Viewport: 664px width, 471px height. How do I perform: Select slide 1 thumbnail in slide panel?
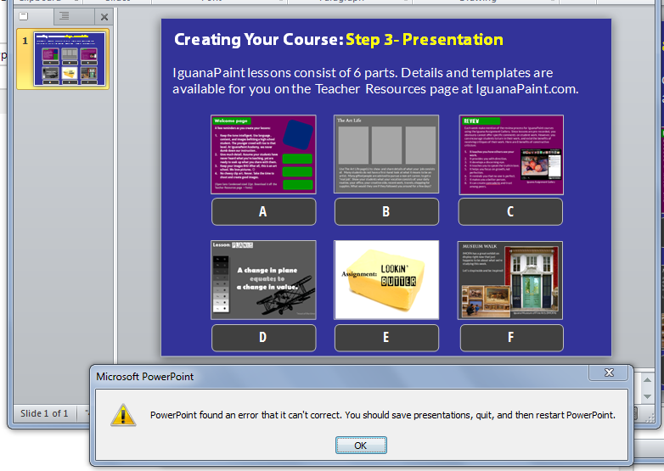pos(70,59)
